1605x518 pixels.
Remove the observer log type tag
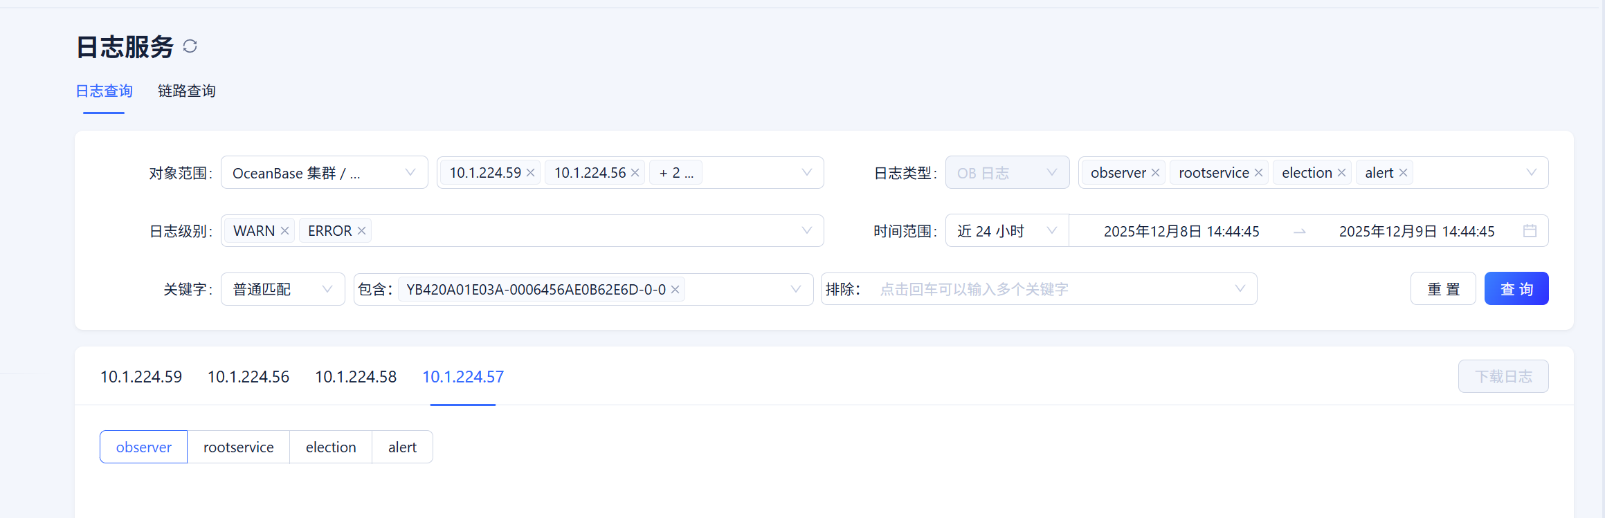pyautogui.click(x=1155, y=173)
